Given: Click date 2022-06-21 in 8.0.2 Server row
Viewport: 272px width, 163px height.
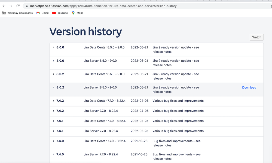Looking at the screenshot, I should tap(139, 87).
